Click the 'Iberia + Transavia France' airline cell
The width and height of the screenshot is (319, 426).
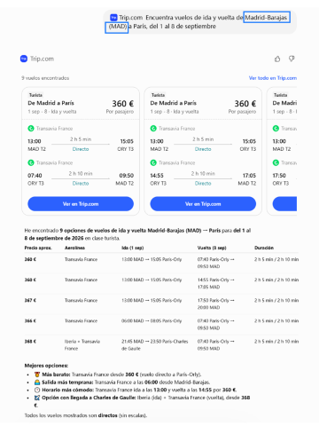click(x=82, y=345)
